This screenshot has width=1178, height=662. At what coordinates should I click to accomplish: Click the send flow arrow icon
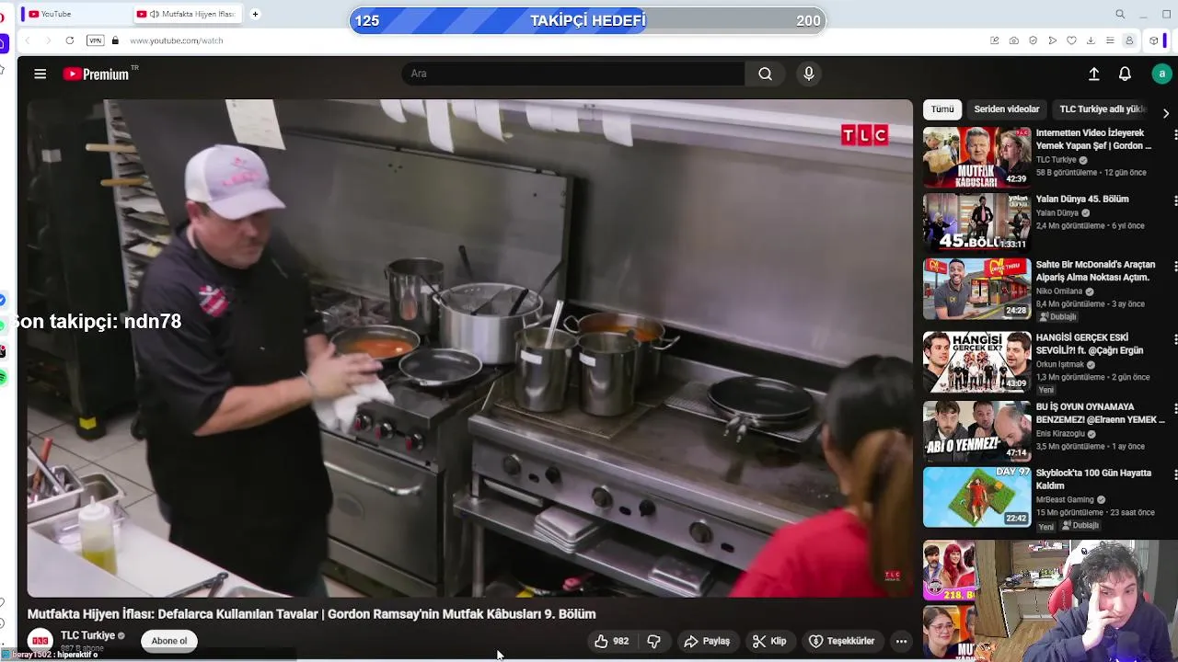1052,40
